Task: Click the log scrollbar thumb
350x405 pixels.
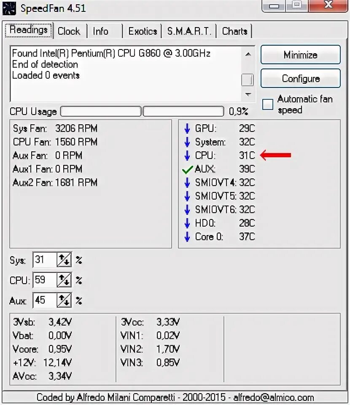Action: (248, 80)
